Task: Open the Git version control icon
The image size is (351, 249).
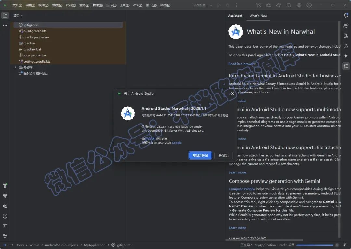Action: tap(5, 236)
